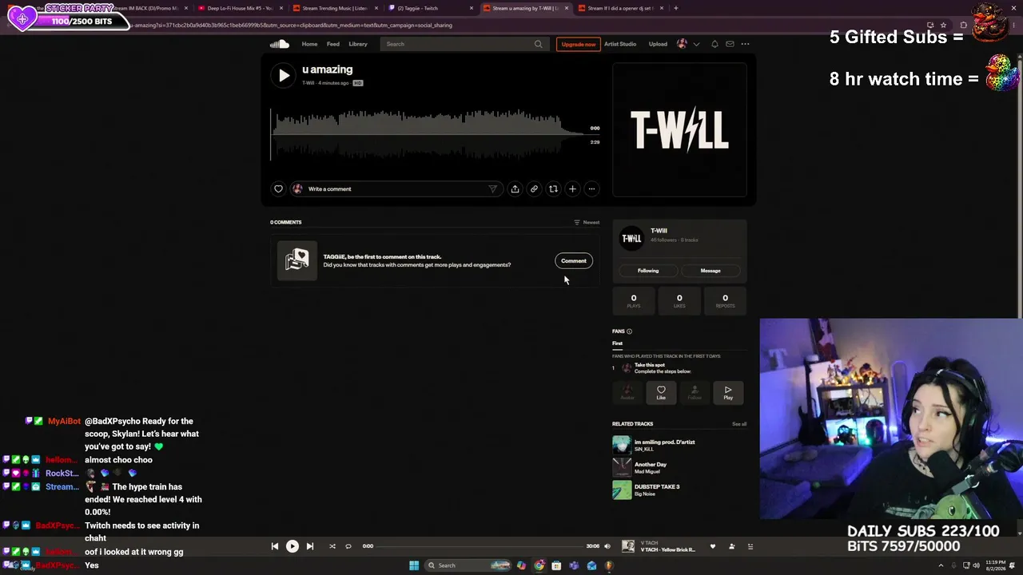The height and width of the screenshot is (575, 1023).
Task: Skip to next track in player bar
Action: click(310, 546)
